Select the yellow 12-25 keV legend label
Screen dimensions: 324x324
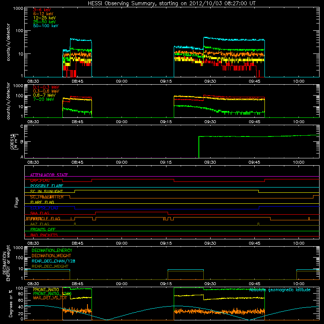(45, 18)
